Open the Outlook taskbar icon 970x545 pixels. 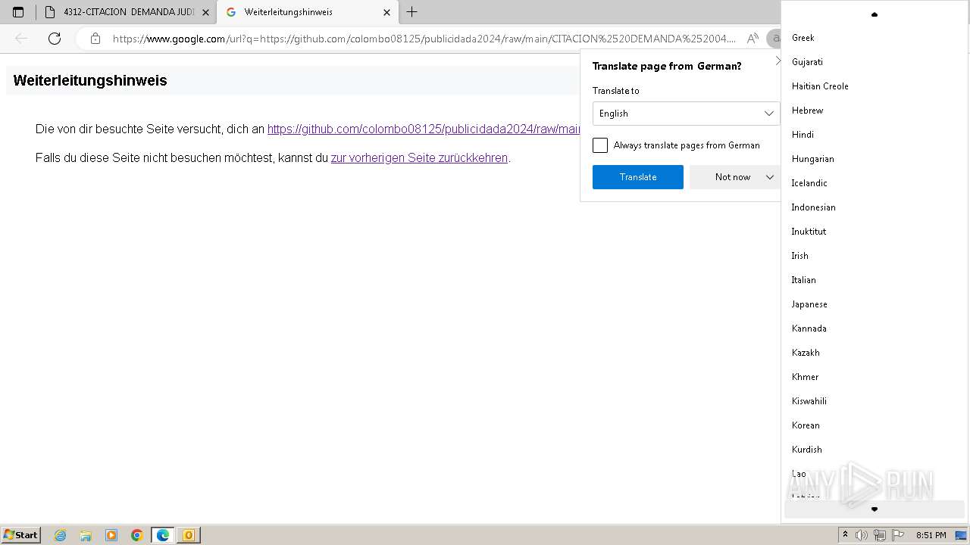[x=189, y=535]
